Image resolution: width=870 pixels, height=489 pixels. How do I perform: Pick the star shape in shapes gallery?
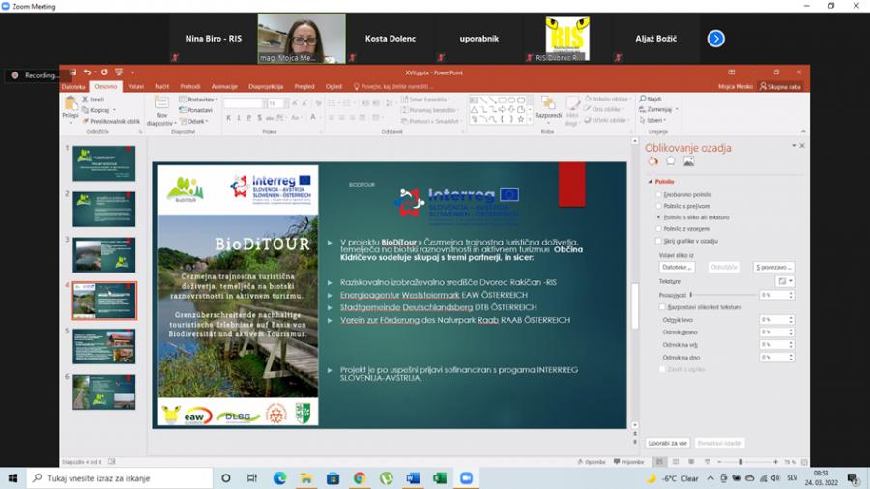520,119
